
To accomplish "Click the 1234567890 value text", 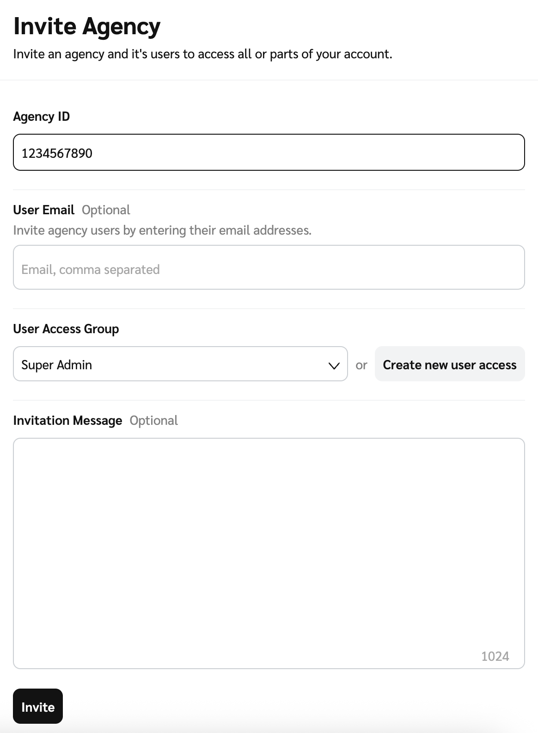I will [57, 153].
